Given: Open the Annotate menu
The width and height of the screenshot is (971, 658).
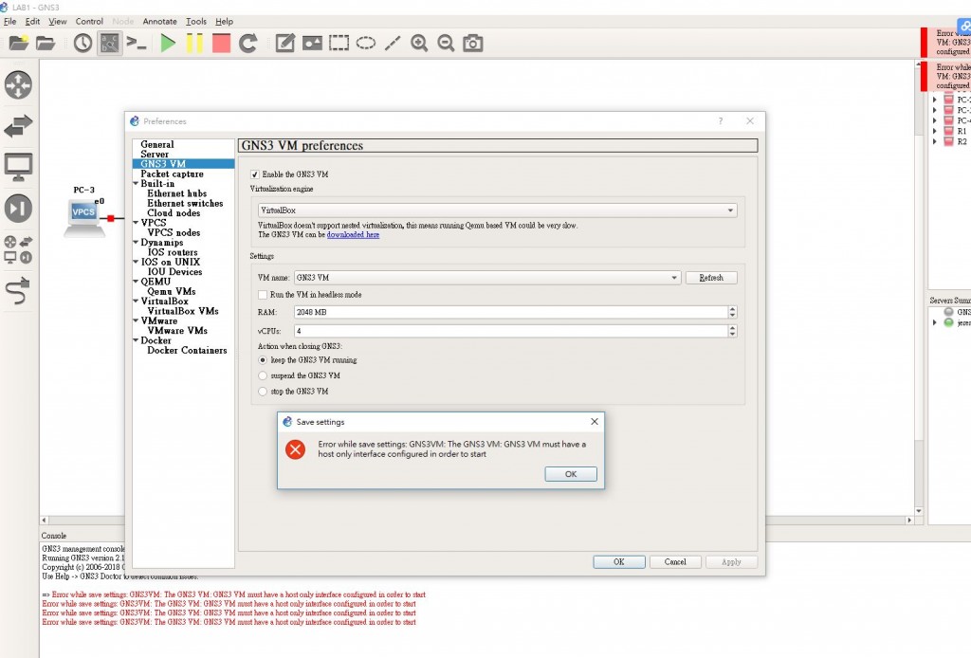Looking at the screenshot, I should [159, 21].
